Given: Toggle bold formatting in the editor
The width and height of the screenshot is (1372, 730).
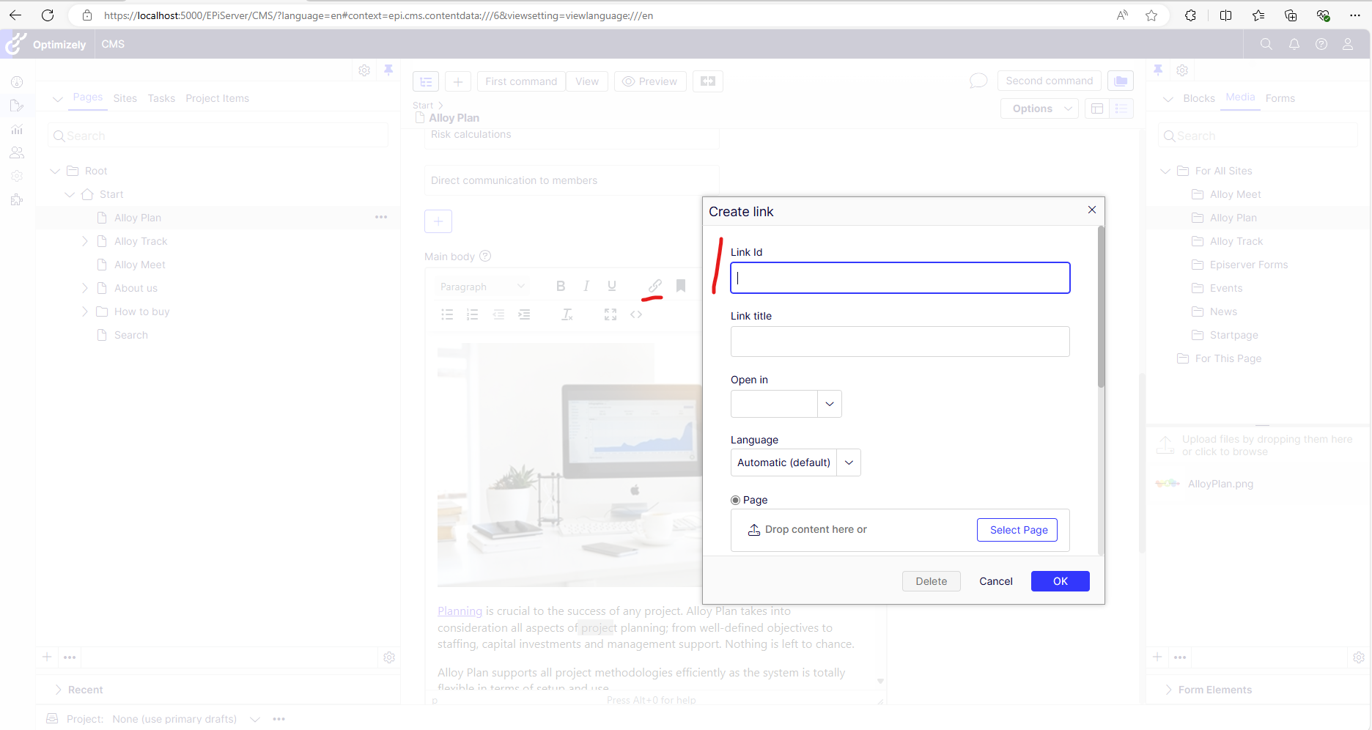Looking at the screenshot, I should coord(561,286).
